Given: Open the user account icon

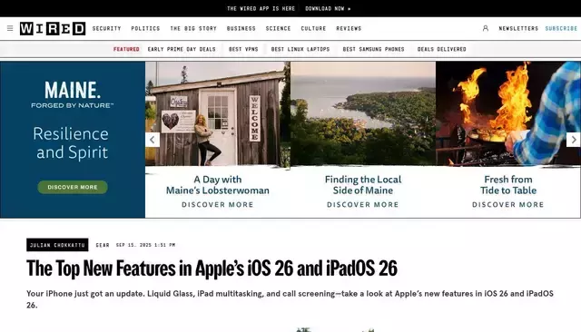Looking at the screenshot, I should [486, 28].
